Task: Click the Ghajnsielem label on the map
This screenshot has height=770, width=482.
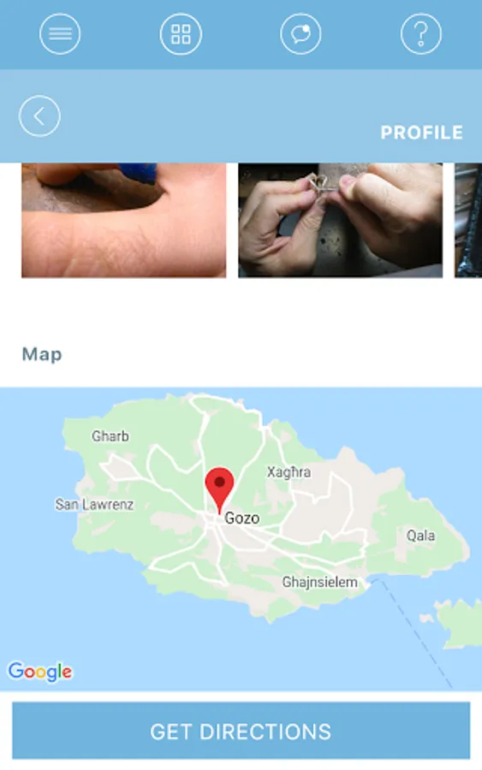Action: (x=320, y=583)
